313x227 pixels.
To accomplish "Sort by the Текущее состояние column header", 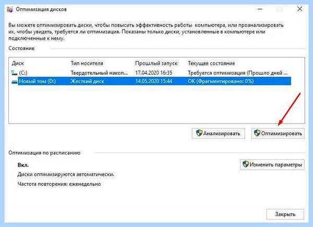I will tap(211, 63).
